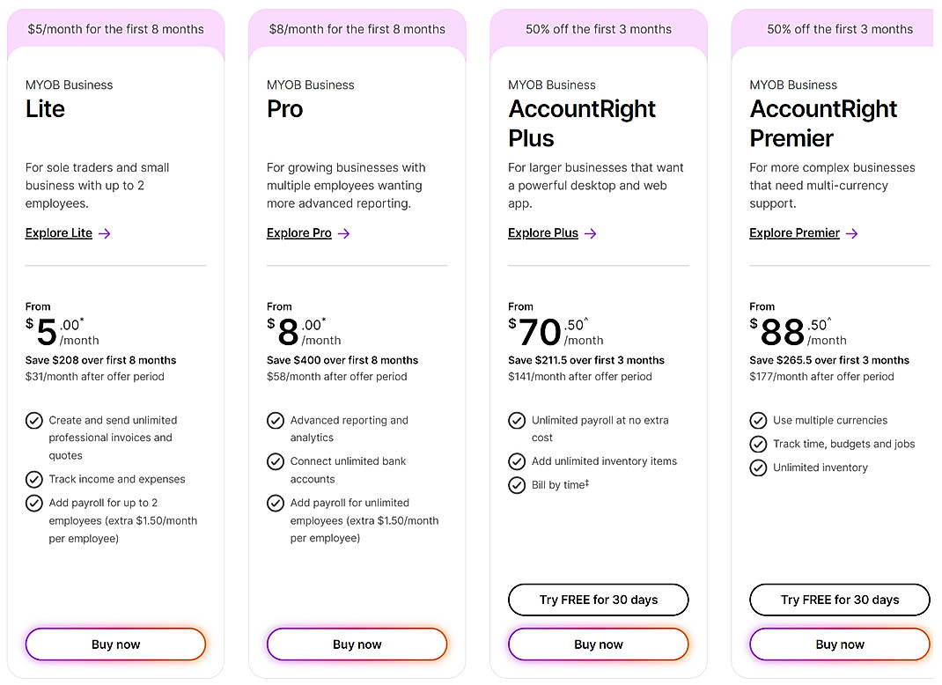Click checkmark beside Connect unlimited bank accounts
942x685 pixels.
tap(276, 461)
